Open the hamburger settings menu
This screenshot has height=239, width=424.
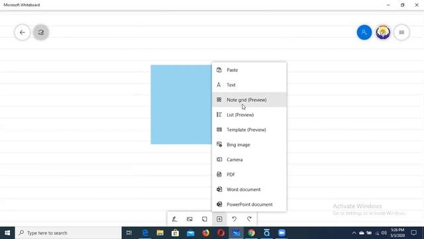point(401,33)
